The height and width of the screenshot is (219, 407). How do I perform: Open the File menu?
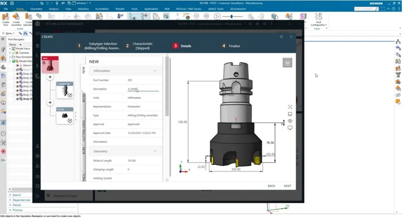(6, 9)
